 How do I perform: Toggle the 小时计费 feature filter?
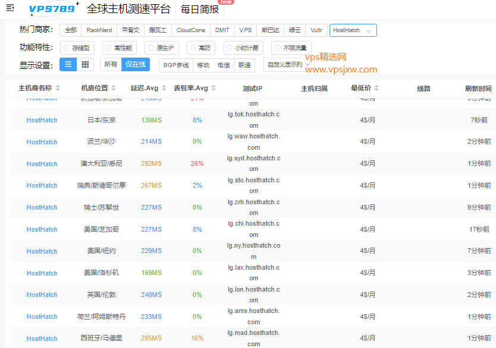[243, 48]
